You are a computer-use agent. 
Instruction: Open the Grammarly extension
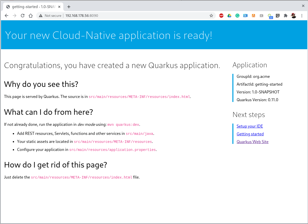pos(237,16)
